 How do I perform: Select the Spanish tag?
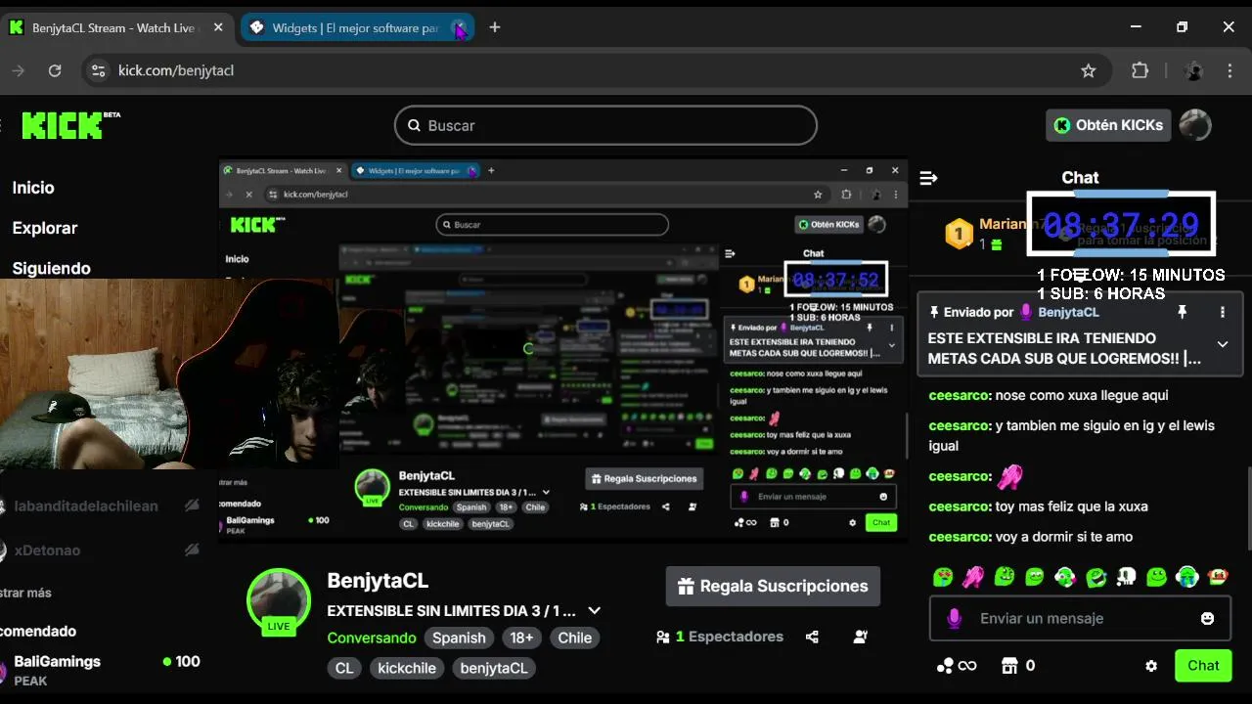459,638
